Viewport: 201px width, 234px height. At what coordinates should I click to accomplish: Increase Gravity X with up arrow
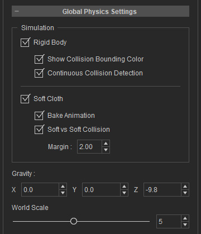[63, 187]
